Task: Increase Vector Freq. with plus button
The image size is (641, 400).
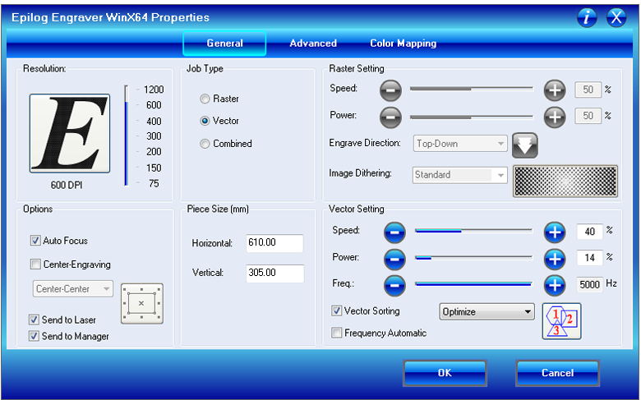Action: click(x=555, y=285)
